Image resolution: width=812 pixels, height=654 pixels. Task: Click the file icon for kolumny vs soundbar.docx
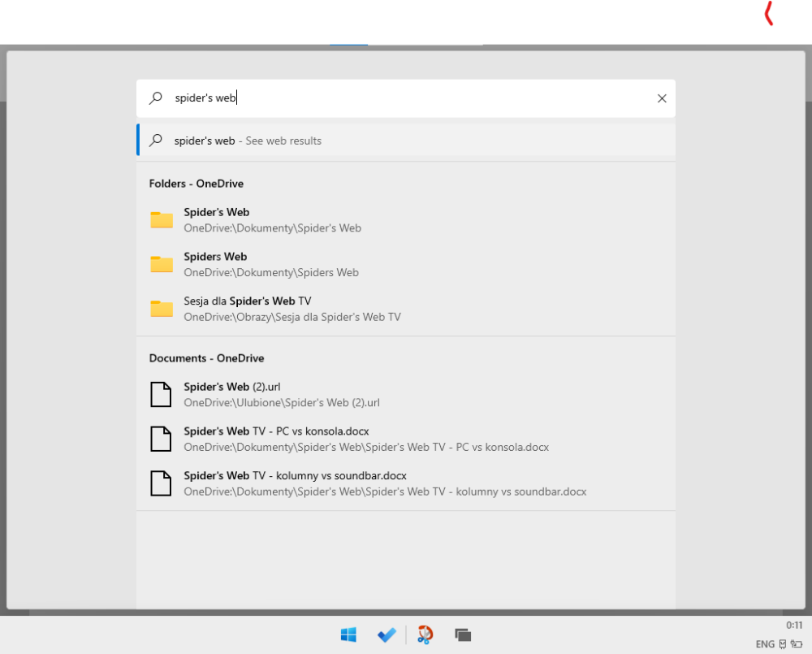161,483
